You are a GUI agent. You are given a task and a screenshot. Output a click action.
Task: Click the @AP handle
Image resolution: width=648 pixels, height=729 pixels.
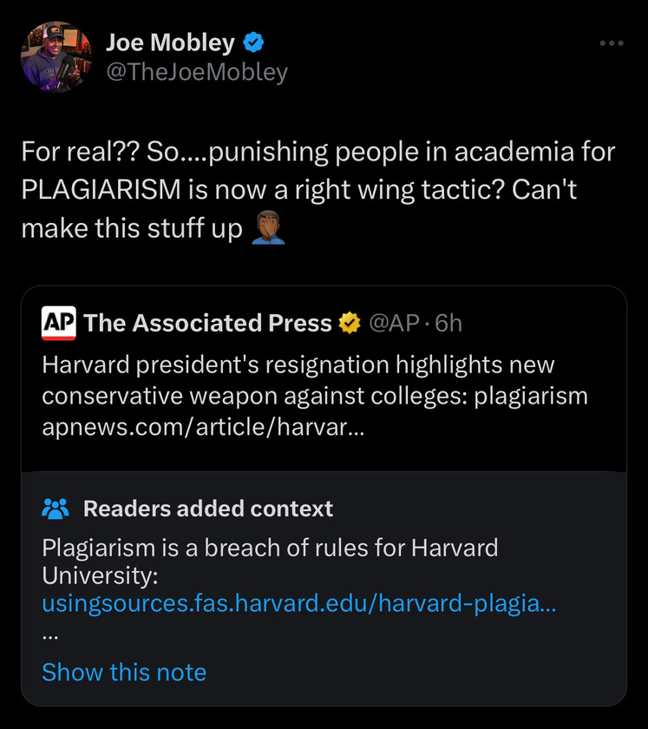click(394, 323)
